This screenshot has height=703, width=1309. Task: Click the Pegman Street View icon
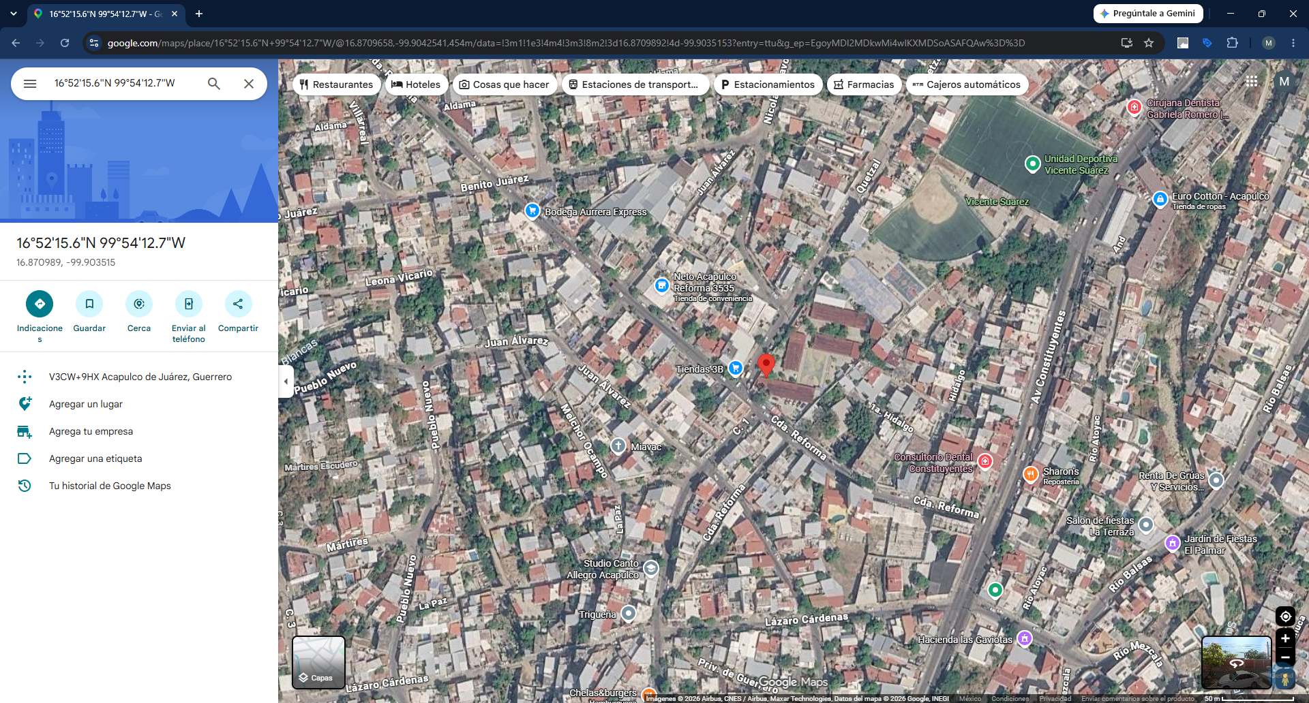click(x=1285, y=679)
